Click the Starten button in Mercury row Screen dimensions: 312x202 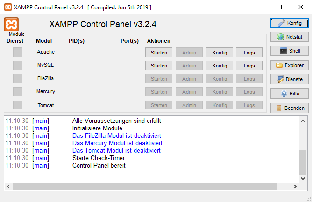pyautogui.click(x=159, y=92)
